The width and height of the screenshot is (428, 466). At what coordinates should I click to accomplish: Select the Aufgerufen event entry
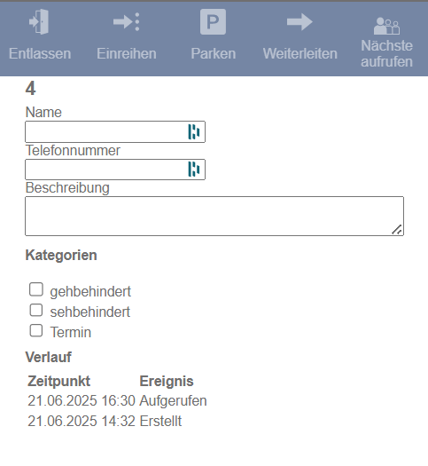coord(173,400)
